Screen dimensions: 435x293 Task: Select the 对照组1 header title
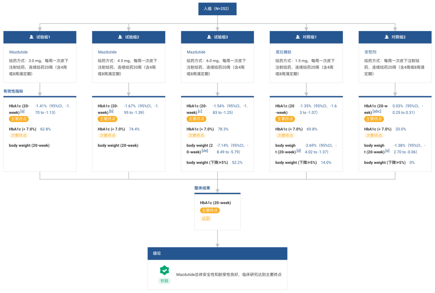tap(310, 37)
